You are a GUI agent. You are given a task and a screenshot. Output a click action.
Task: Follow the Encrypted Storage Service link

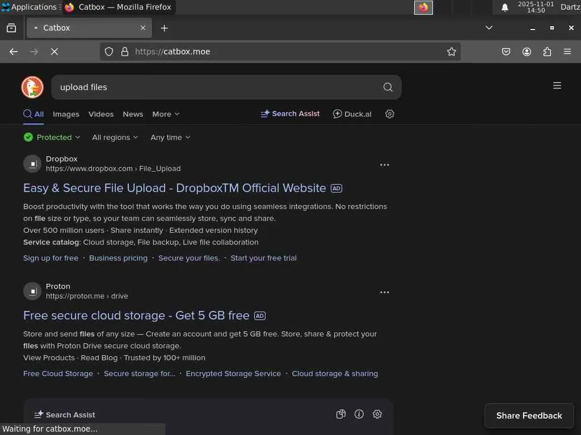point(233,374)
